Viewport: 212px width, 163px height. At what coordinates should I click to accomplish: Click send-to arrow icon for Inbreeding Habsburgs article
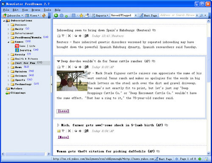coord(80,36)
